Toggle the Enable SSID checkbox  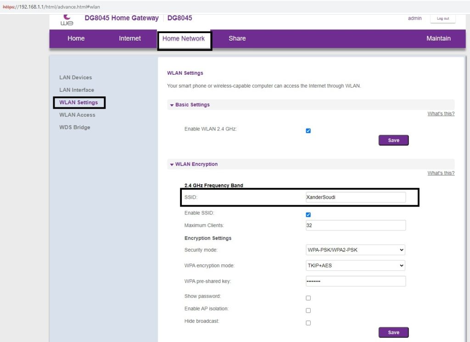tap(308, 215)
